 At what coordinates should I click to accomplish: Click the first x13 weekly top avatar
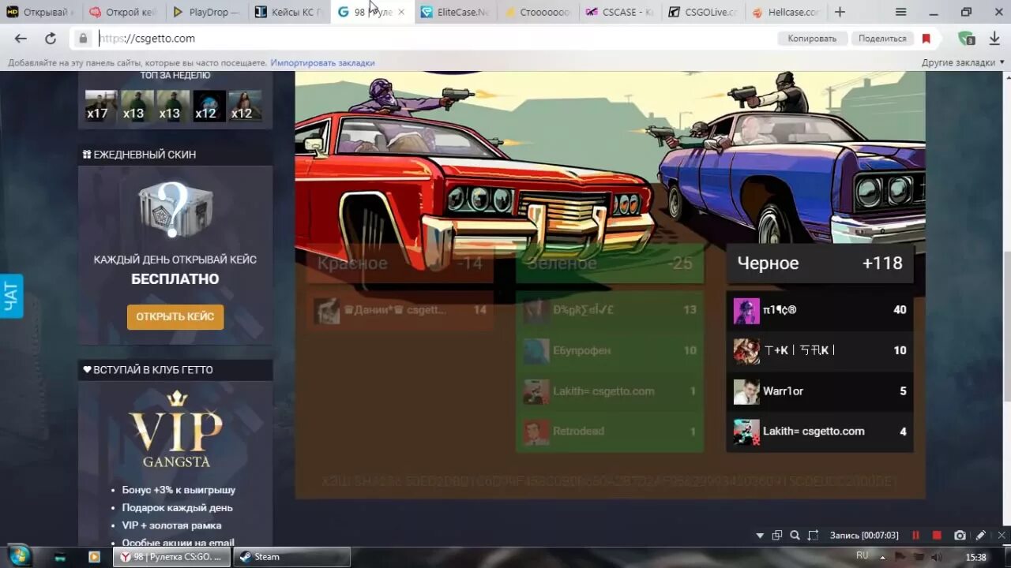point(137,106)
